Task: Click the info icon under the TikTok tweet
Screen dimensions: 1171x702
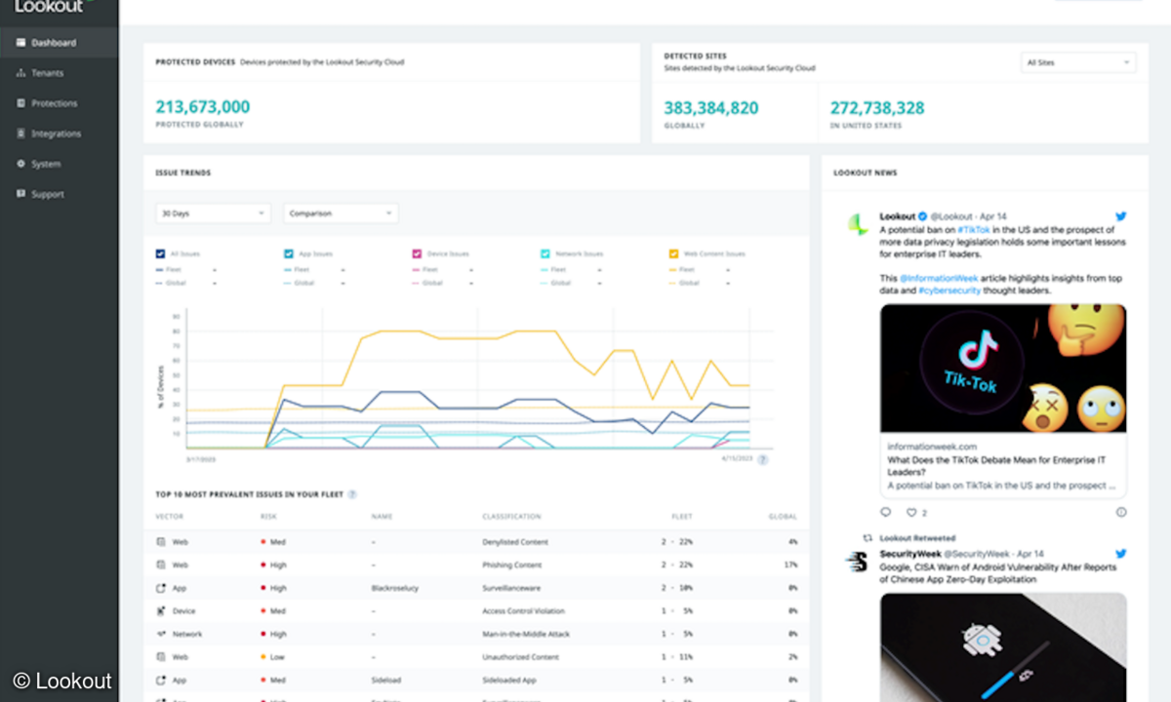Action: pos(1121,512)
